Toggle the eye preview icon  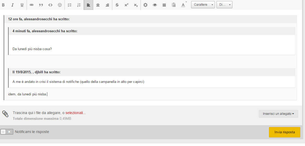tap(155, 5)
